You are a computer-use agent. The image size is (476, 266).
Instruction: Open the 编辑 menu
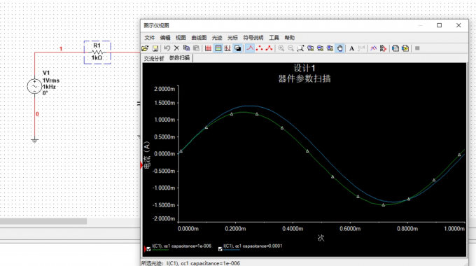click(x=165, y=38)
